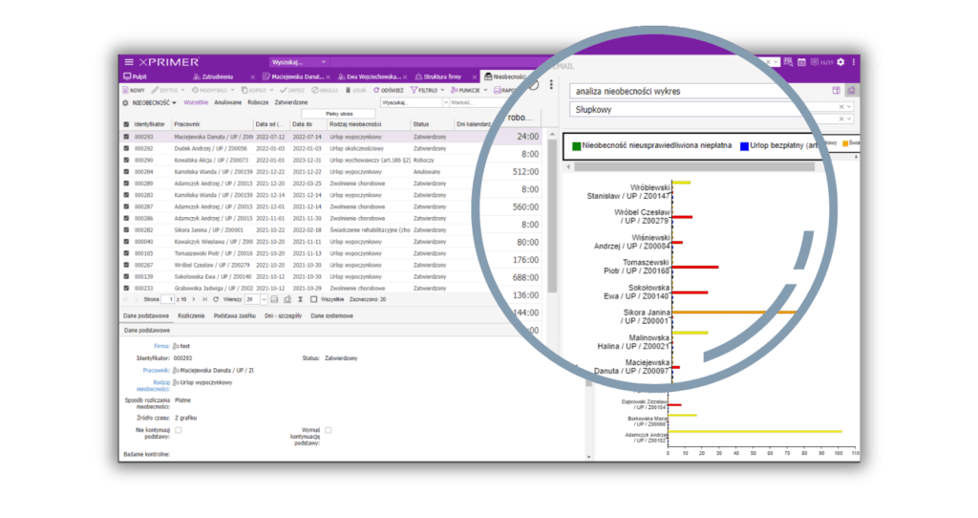978x518 pixels.
Task: Open the settings gear in the header
Action: (840, 62)
